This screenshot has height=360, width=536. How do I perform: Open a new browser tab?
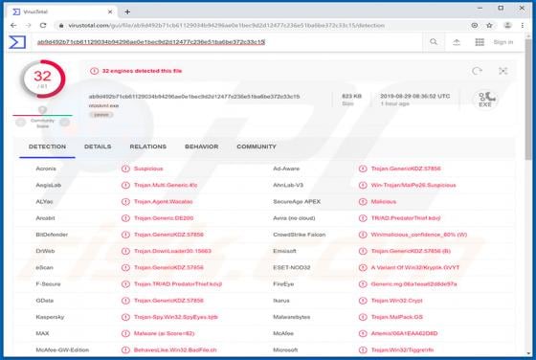tap(127, 11)
